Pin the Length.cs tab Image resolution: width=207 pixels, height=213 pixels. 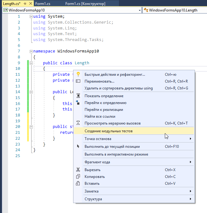[x=25, y=4]
